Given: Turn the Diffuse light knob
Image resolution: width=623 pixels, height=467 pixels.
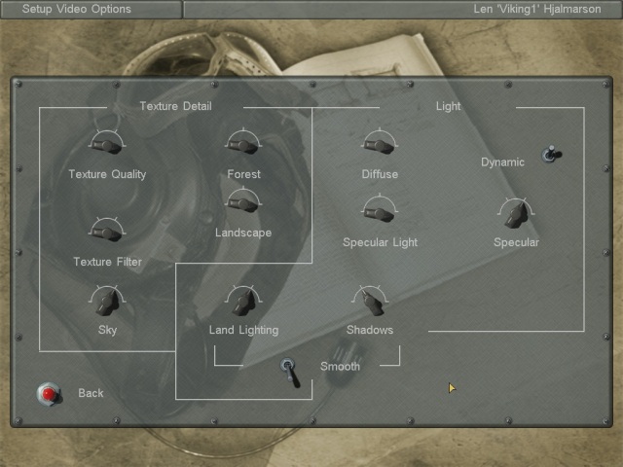Looking at the screenshot, I should pos(379,146).
